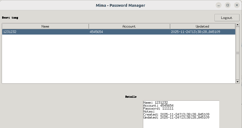The image size is (242, 128).
Task: Sort entries by the Name column header
Action: click(45, 26)
